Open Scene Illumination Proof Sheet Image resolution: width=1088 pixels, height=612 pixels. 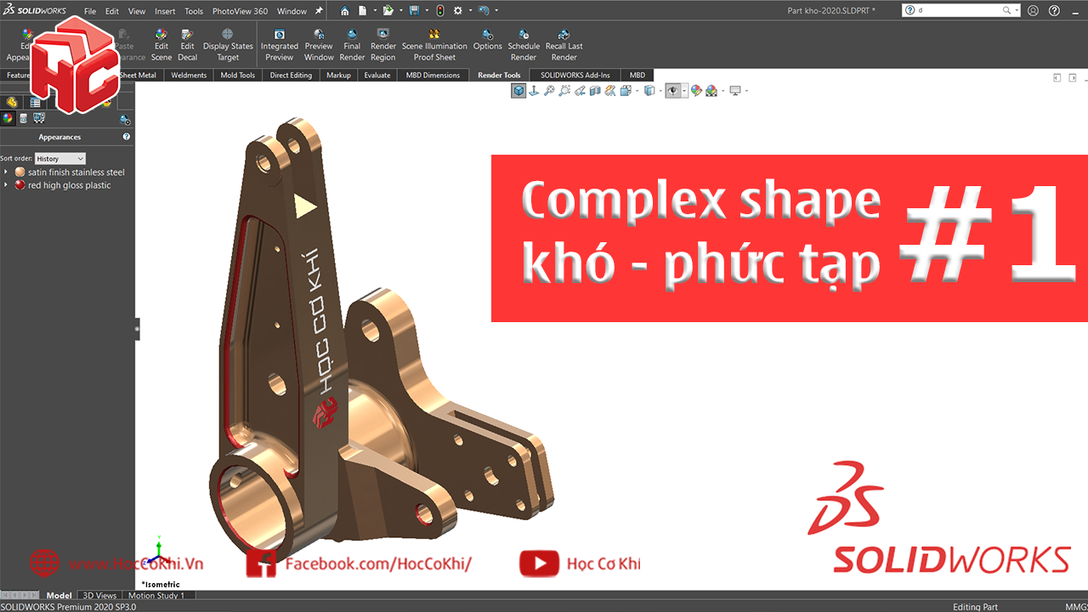(434, 45)
